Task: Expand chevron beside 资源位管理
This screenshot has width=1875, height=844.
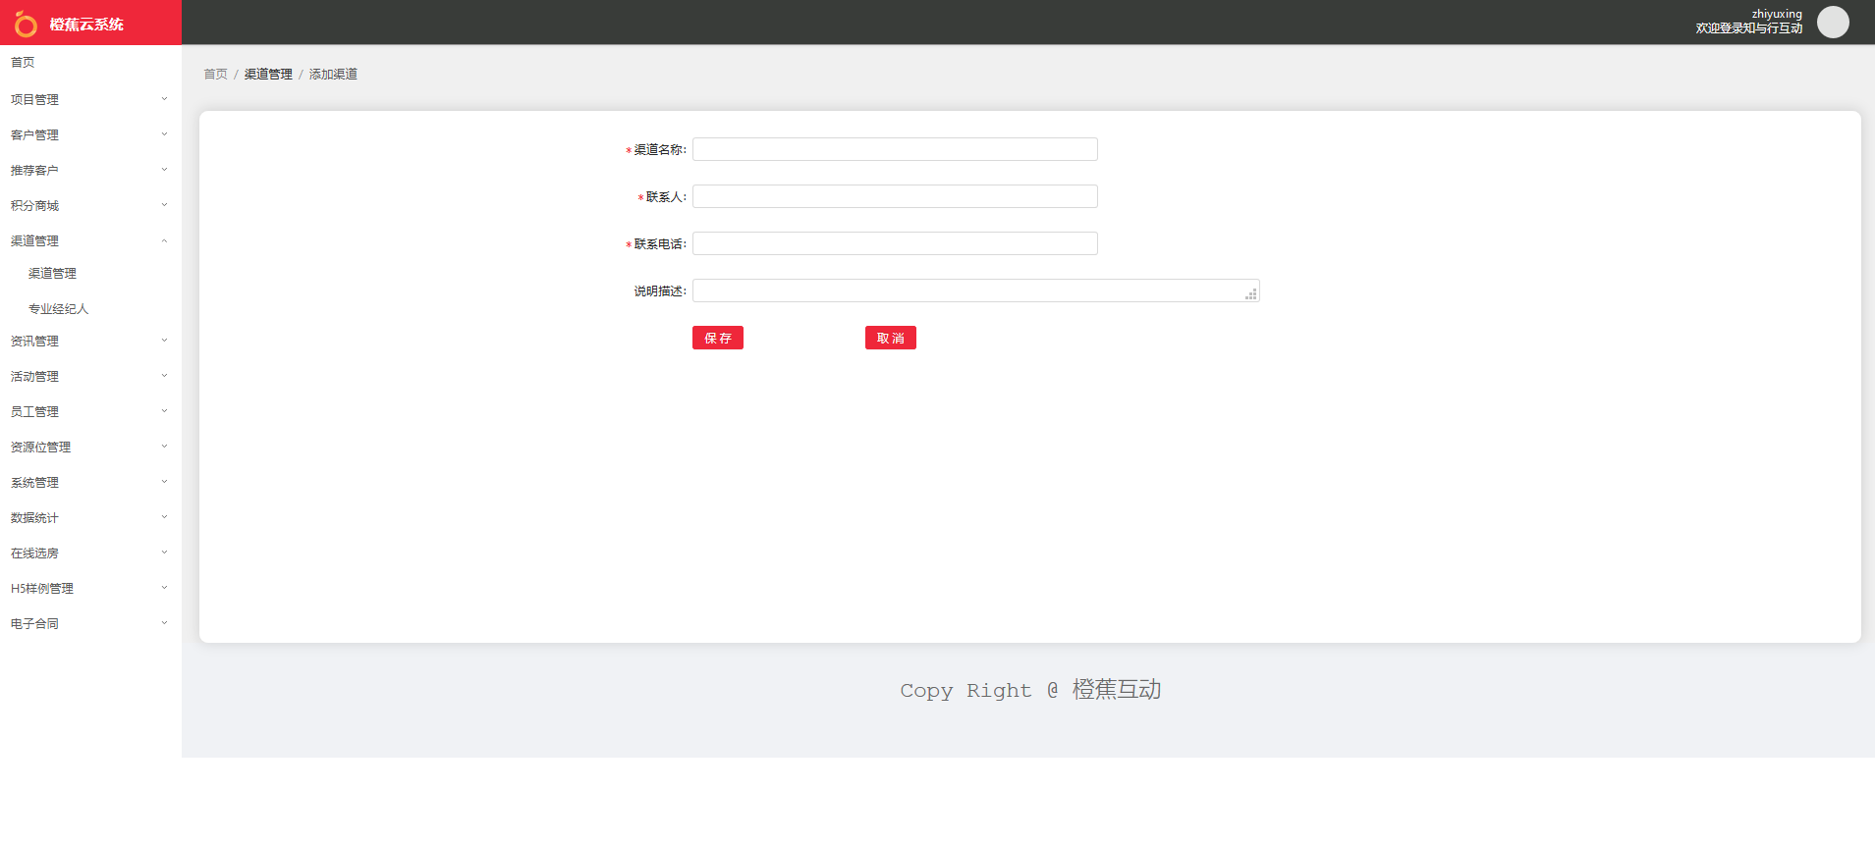Action: (x=164, y=447)
